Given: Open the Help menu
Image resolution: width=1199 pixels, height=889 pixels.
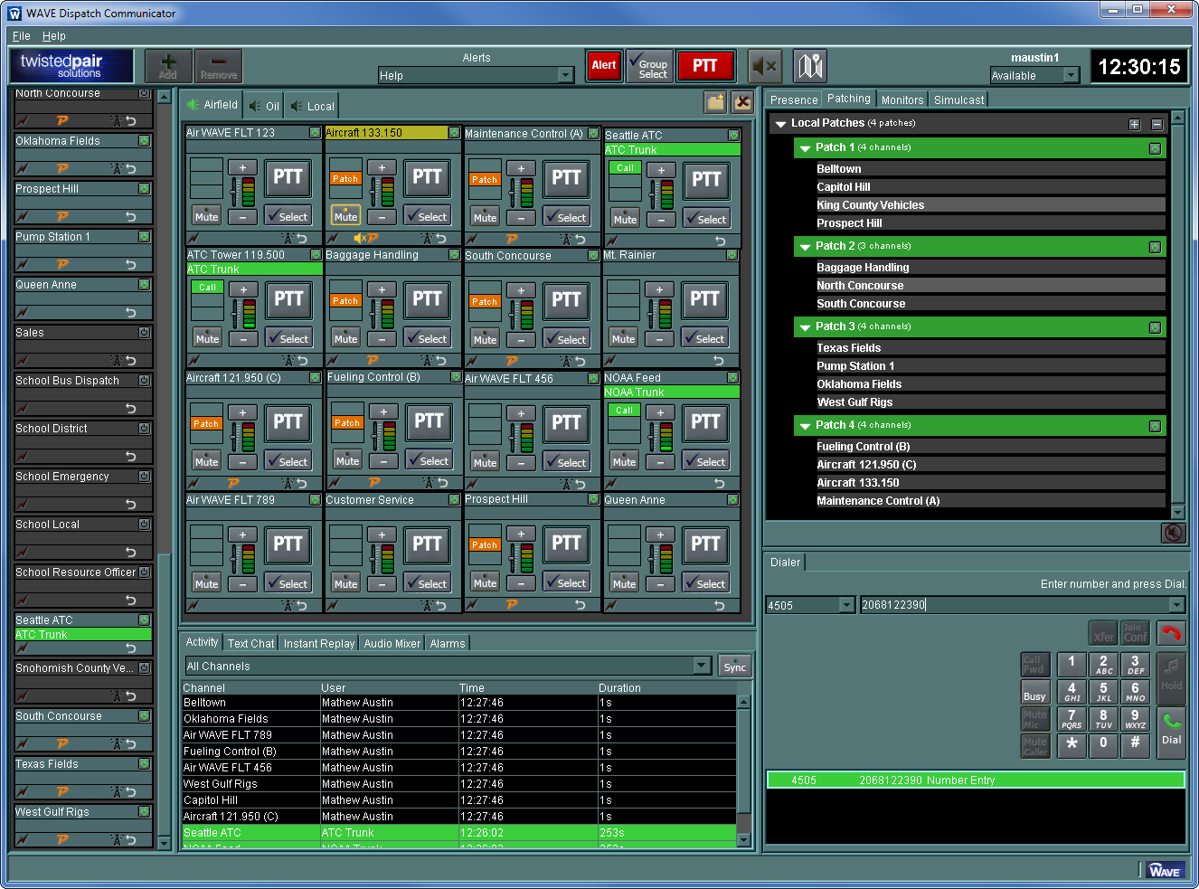Looking at the screenshot, I should 54,36.
